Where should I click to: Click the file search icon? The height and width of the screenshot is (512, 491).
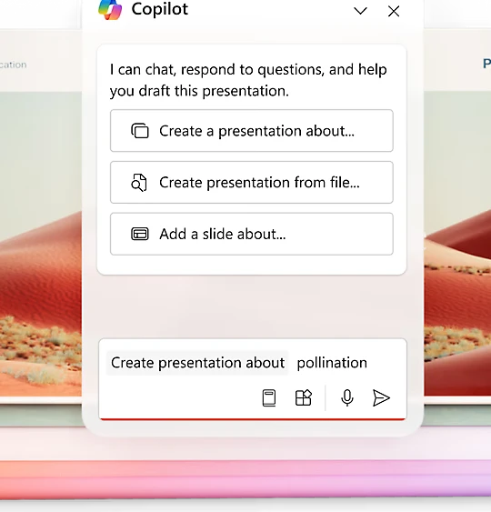139,183
